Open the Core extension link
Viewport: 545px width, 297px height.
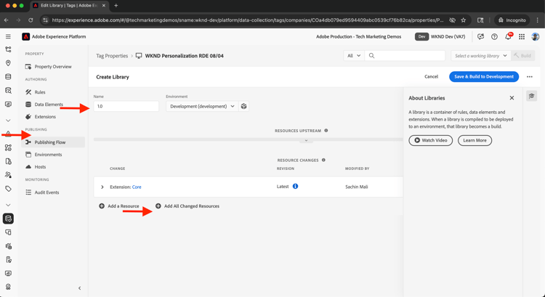pos(137,187)
